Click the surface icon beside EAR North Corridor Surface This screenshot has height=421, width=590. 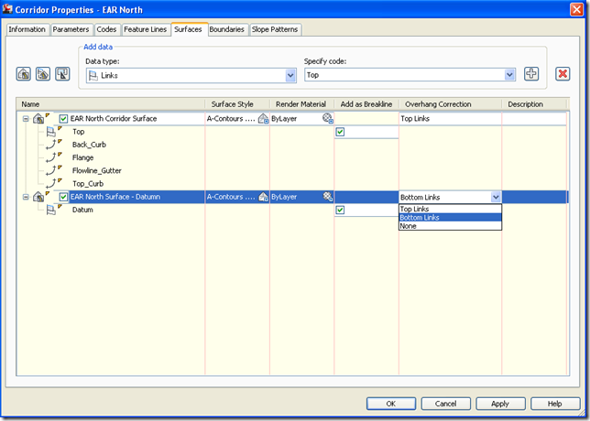point(38,119)
